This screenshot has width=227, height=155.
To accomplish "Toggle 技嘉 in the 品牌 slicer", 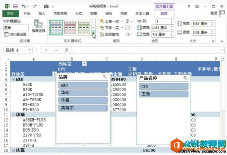I will tap(83, 100).
